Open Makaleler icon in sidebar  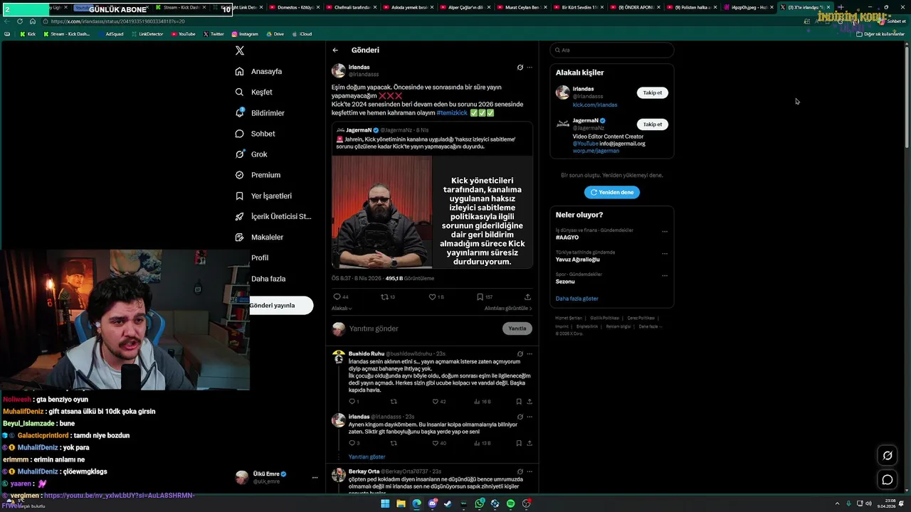240,237
